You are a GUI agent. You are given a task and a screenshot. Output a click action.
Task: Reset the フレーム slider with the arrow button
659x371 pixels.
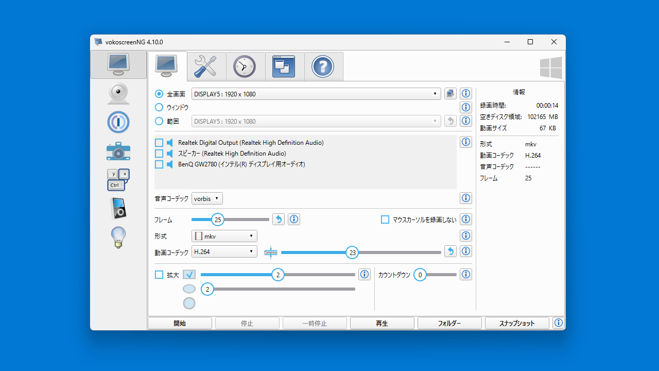tap(279, 220)
